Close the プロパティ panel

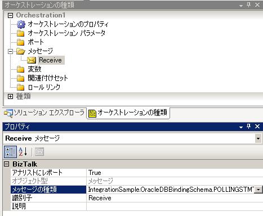click(257, 127)
